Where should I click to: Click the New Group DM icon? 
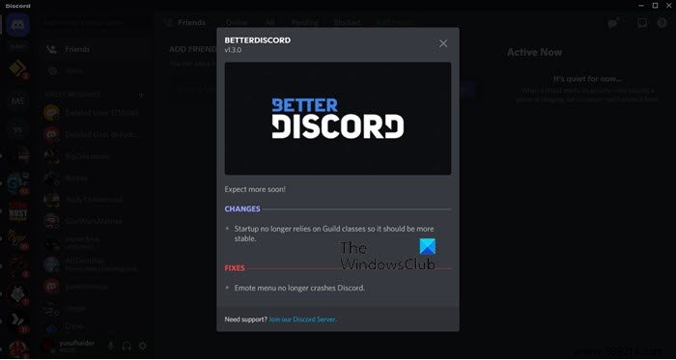point(613,23)
